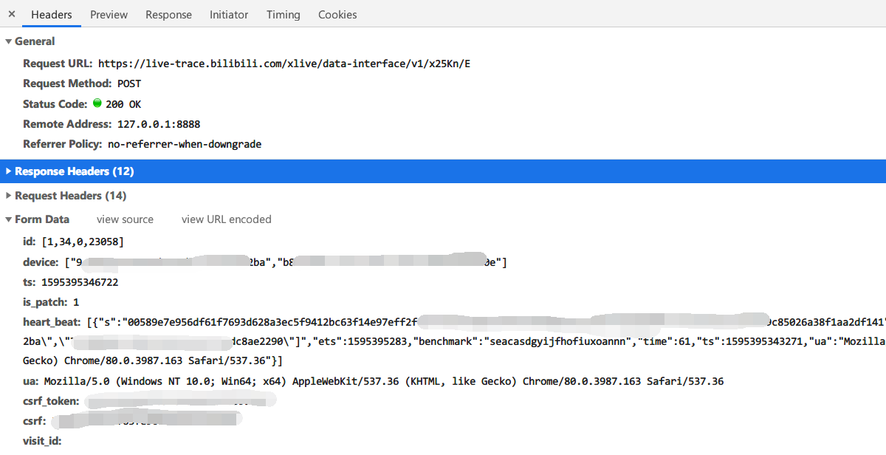Viewport: 886px width, 455px height.
Task: Click the view URL encoded link
Action: [x=227, y=219]
